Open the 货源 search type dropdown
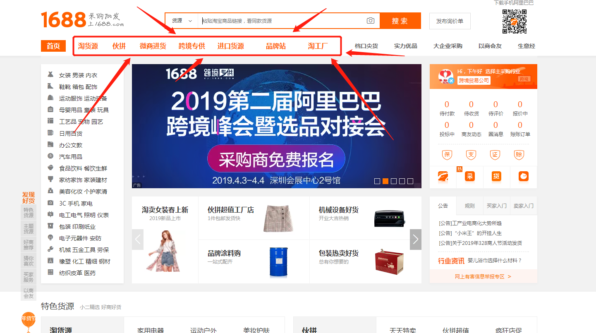Viewport: 596px width, 333px height. [182, 21]
